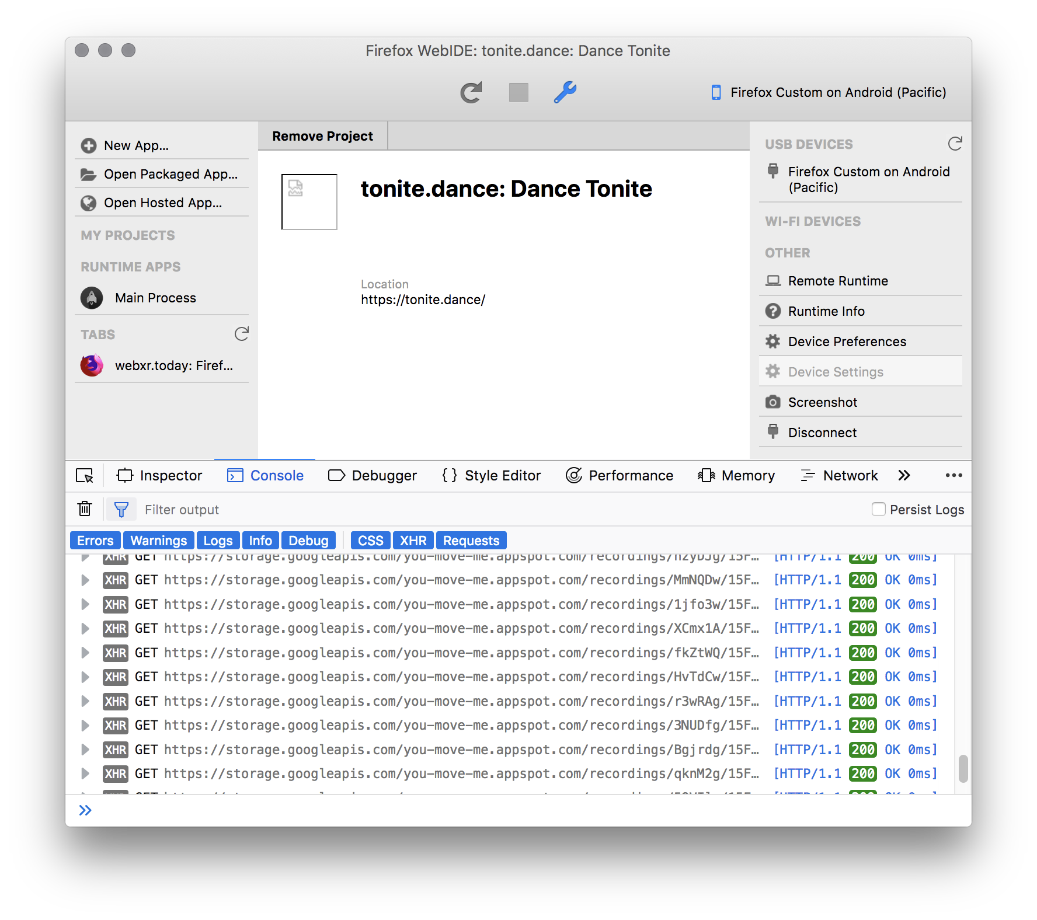The image size is (1037, 920).
Task: Click the app icon placeholder thumbnail
Action: [x=309, y=202]
